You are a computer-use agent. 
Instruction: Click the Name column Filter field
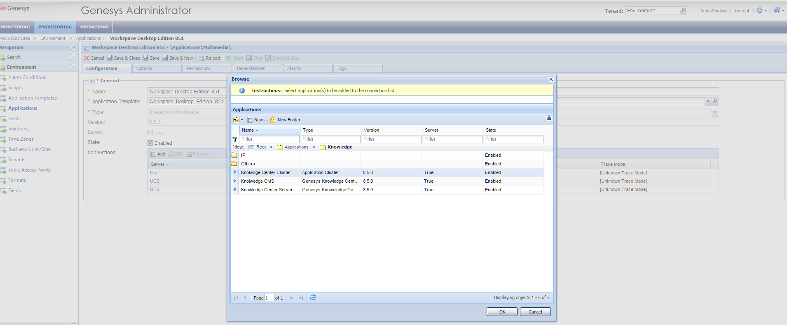click(269, 139)
